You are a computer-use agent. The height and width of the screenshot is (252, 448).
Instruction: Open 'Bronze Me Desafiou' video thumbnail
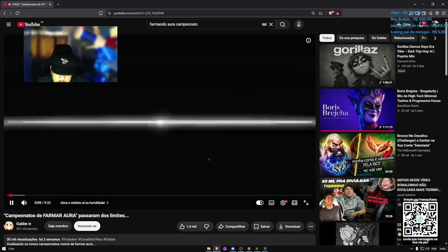357,154
